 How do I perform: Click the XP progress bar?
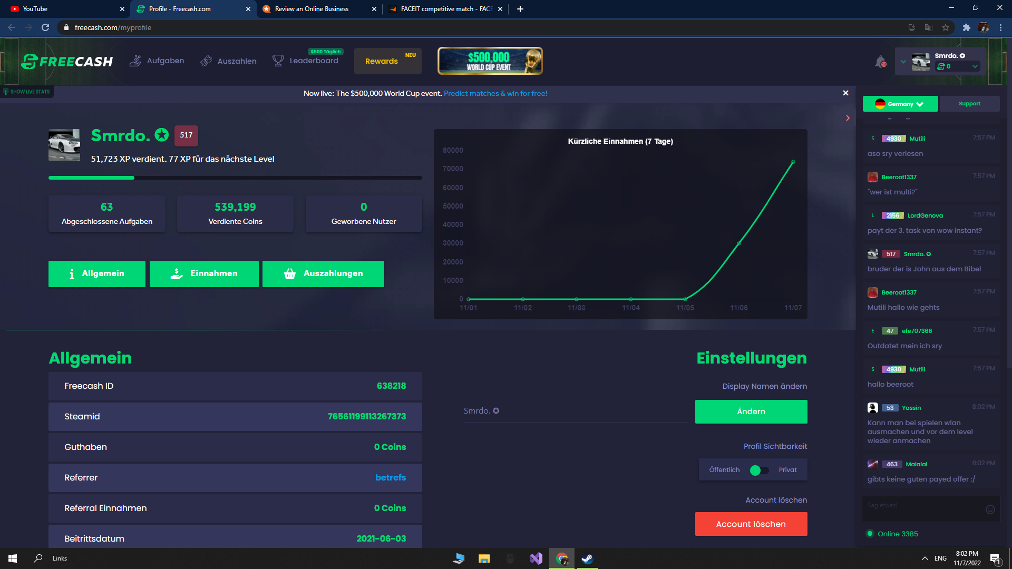click(235, 178)
